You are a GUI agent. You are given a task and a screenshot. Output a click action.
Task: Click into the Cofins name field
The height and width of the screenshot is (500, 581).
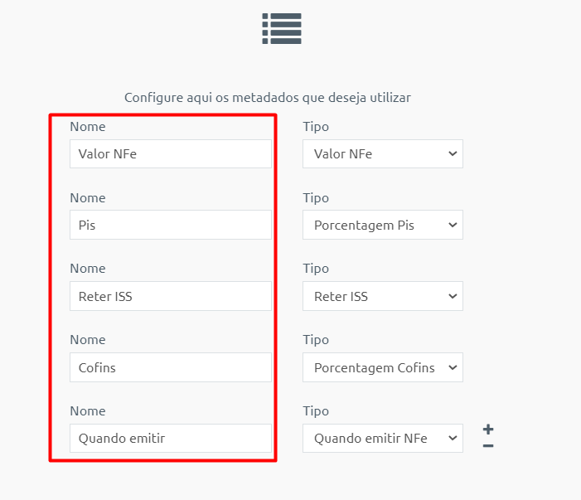[x=171, y=367]
